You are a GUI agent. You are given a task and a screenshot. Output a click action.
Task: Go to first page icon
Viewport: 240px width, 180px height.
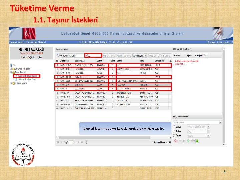58,142
